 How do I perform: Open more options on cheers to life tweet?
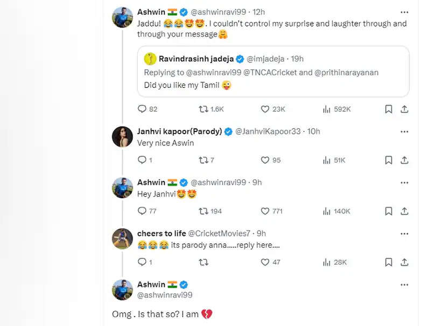[x=404, y=233]
